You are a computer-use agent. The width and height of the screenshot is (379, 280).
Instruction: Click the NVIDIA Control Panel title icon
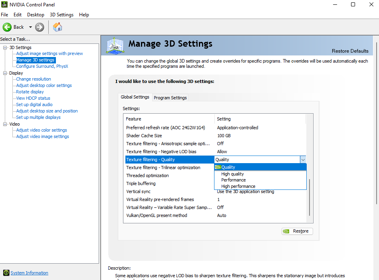4,4
